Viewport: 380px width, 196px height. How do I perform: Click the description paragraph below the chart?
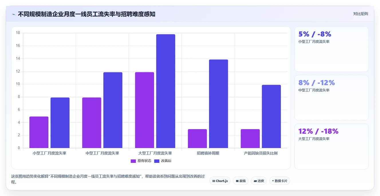click(x=108, y=179)
